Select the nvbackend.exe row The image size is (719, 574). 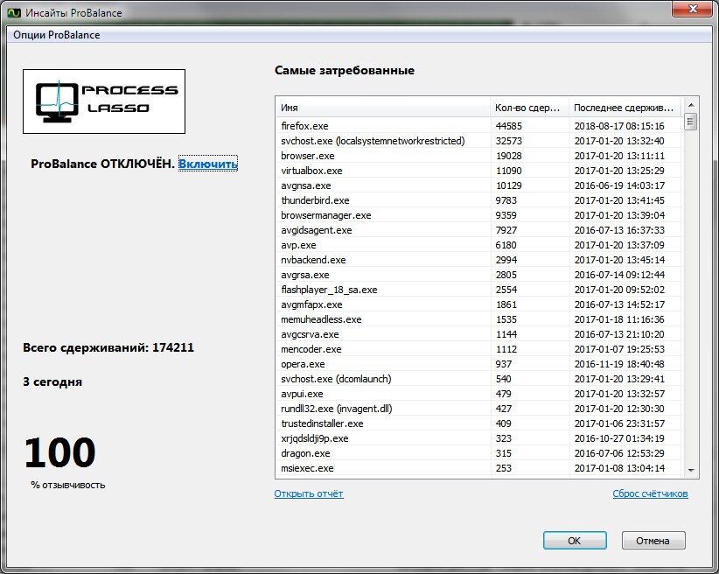click(x=479, y=260)
